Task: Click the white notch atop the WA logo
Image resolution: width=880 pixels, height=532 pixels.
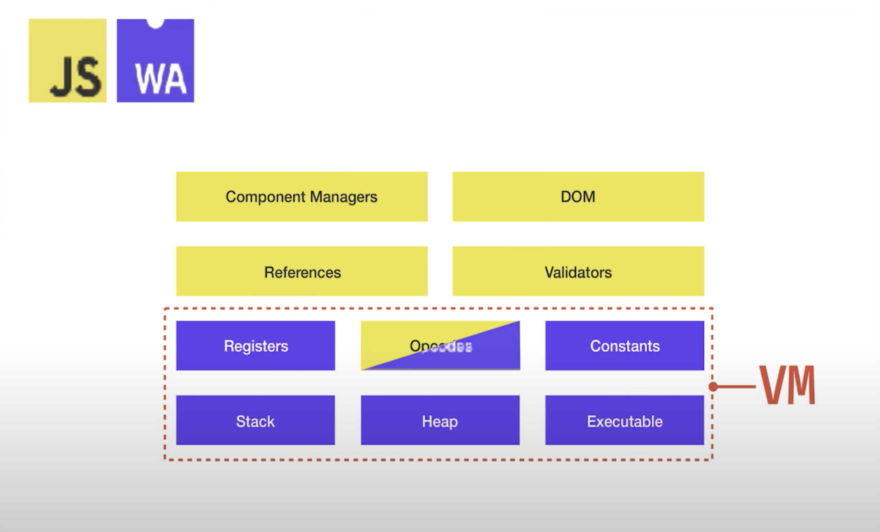Action: point(155,23)
